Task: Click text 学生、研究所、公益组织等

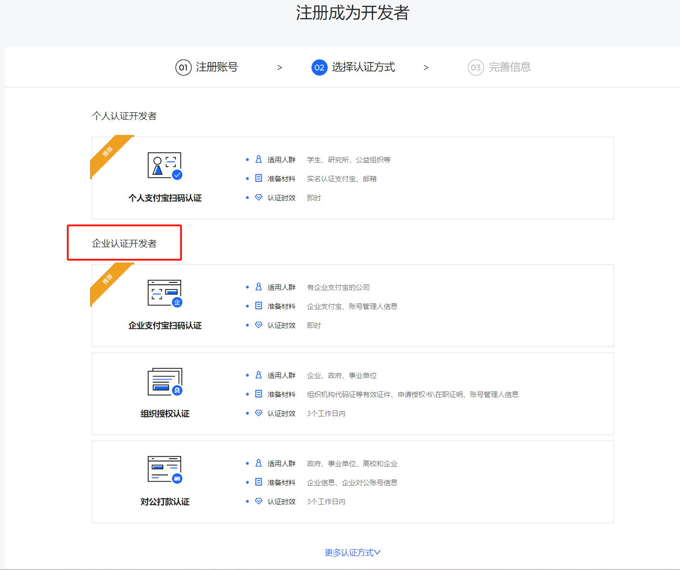Action: tap(349, 160)
